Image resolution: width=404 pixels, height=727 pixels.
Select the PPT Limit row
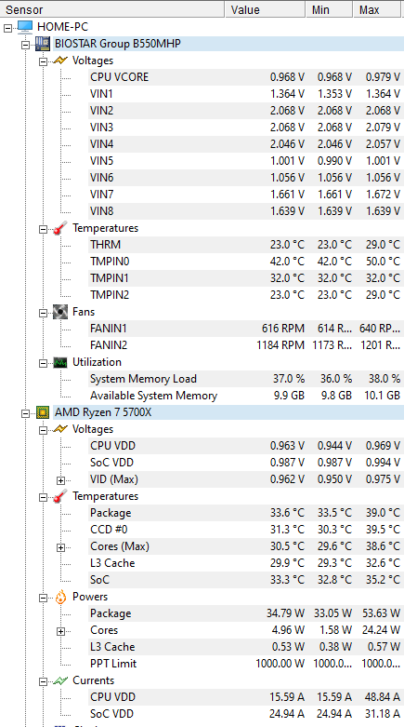[x=245, y=664]
